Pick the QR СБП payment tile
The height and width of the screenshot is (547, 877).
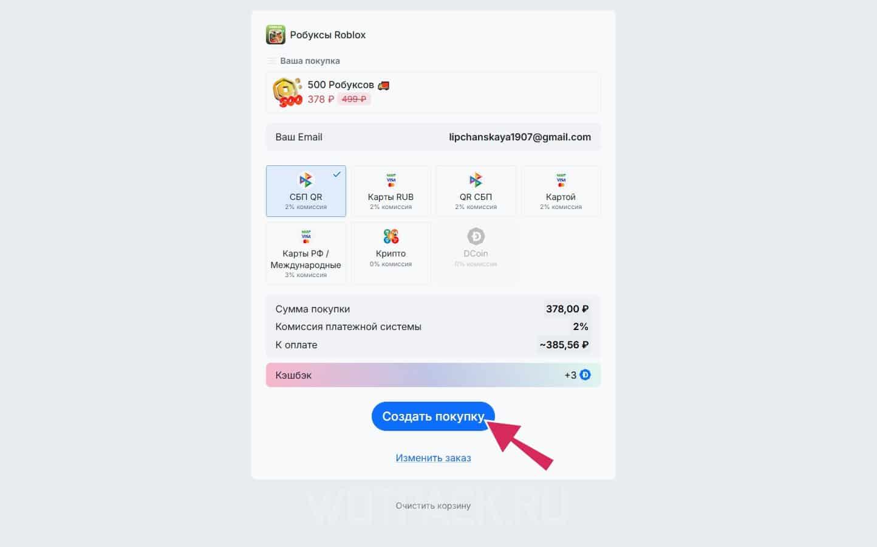coord(476,191)
